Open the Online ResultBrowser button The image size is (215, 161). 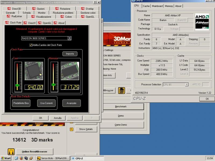point(35,152)
